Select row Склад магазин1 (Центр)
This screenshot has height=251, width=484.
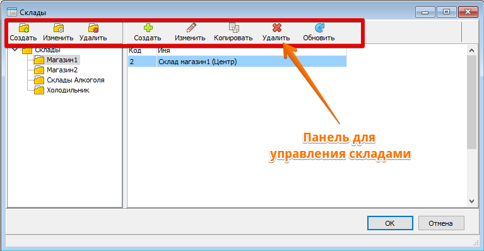tap(237, 62)
